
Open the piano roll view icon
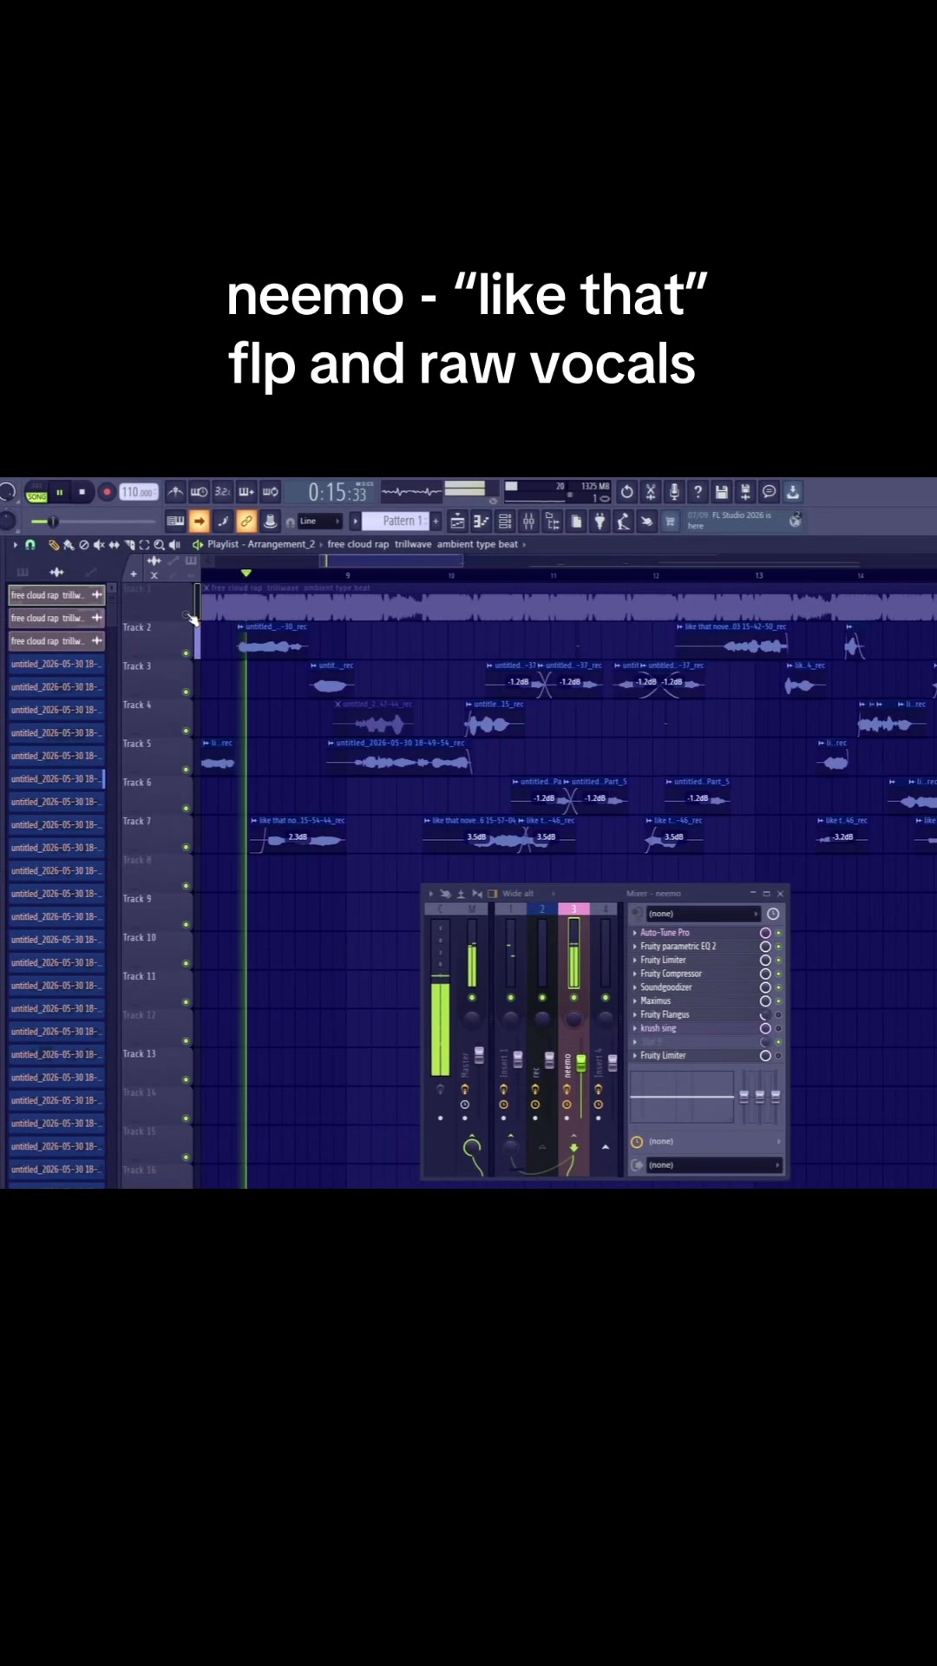481,521
